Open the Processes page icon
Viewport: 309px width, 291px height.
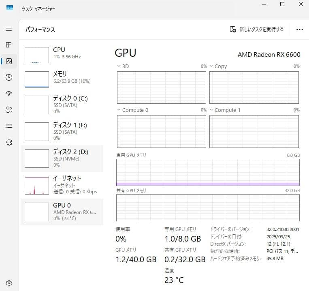pos(9,45)
